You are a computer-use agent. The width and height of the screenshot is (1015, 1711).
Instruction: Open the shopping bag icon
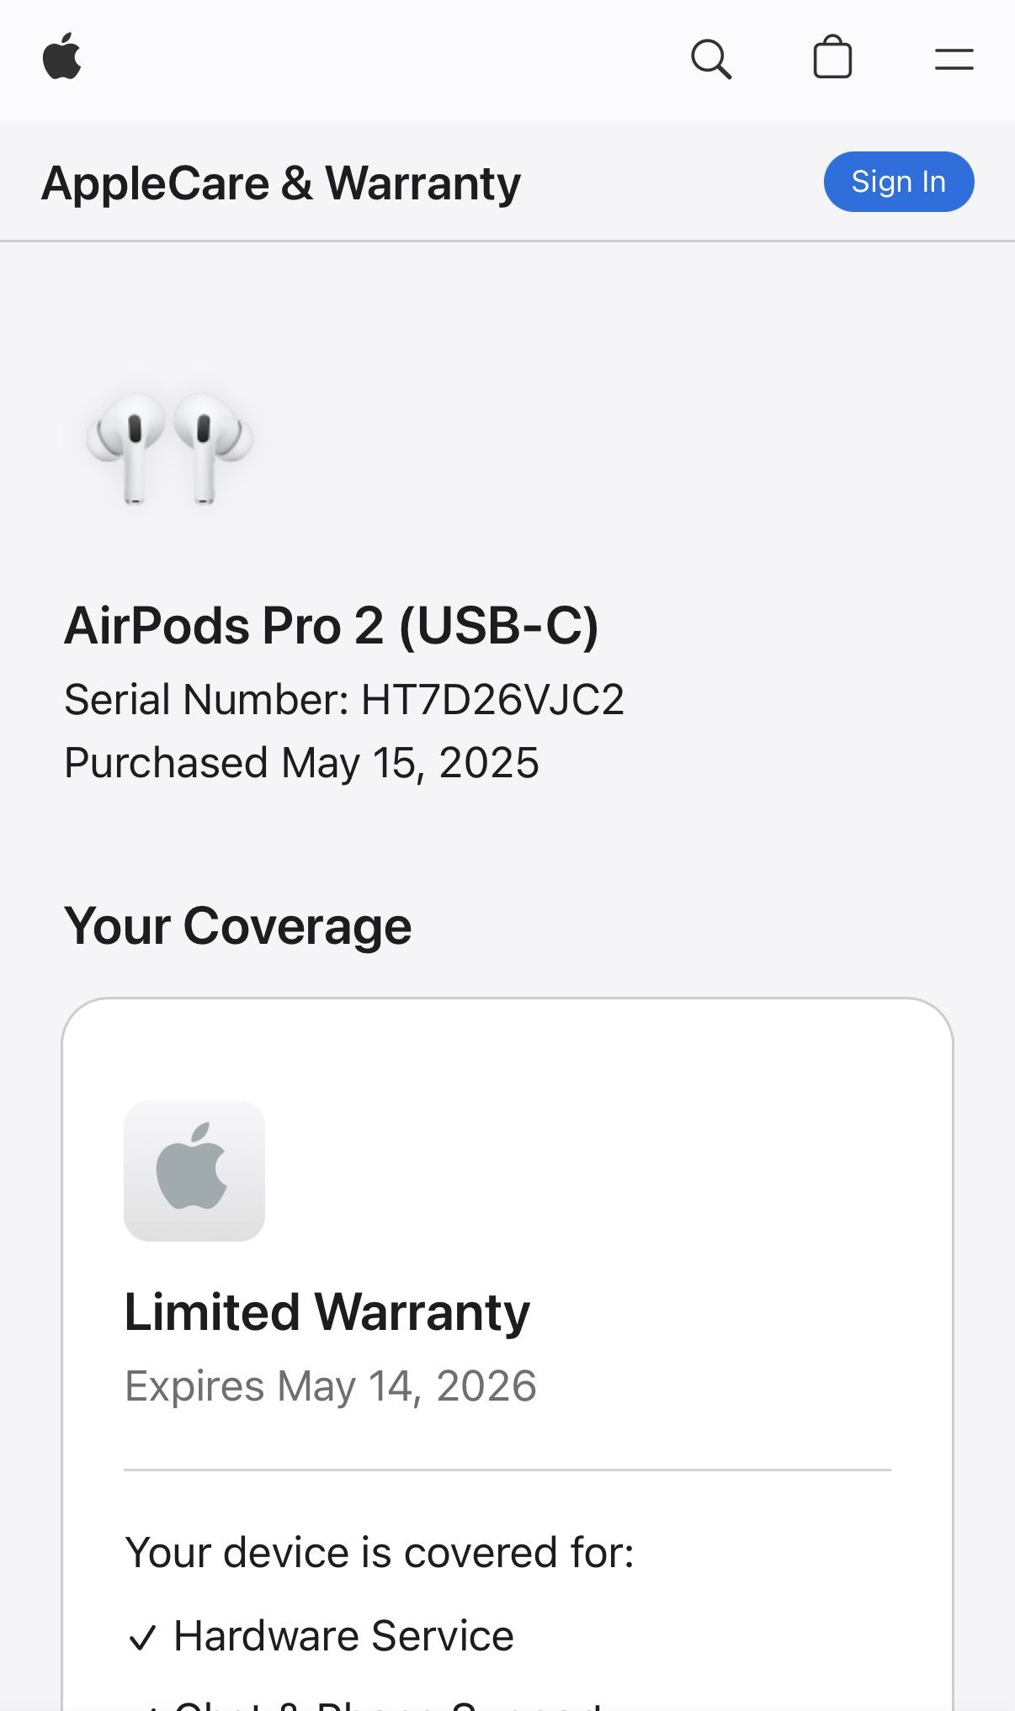point(832,58)
